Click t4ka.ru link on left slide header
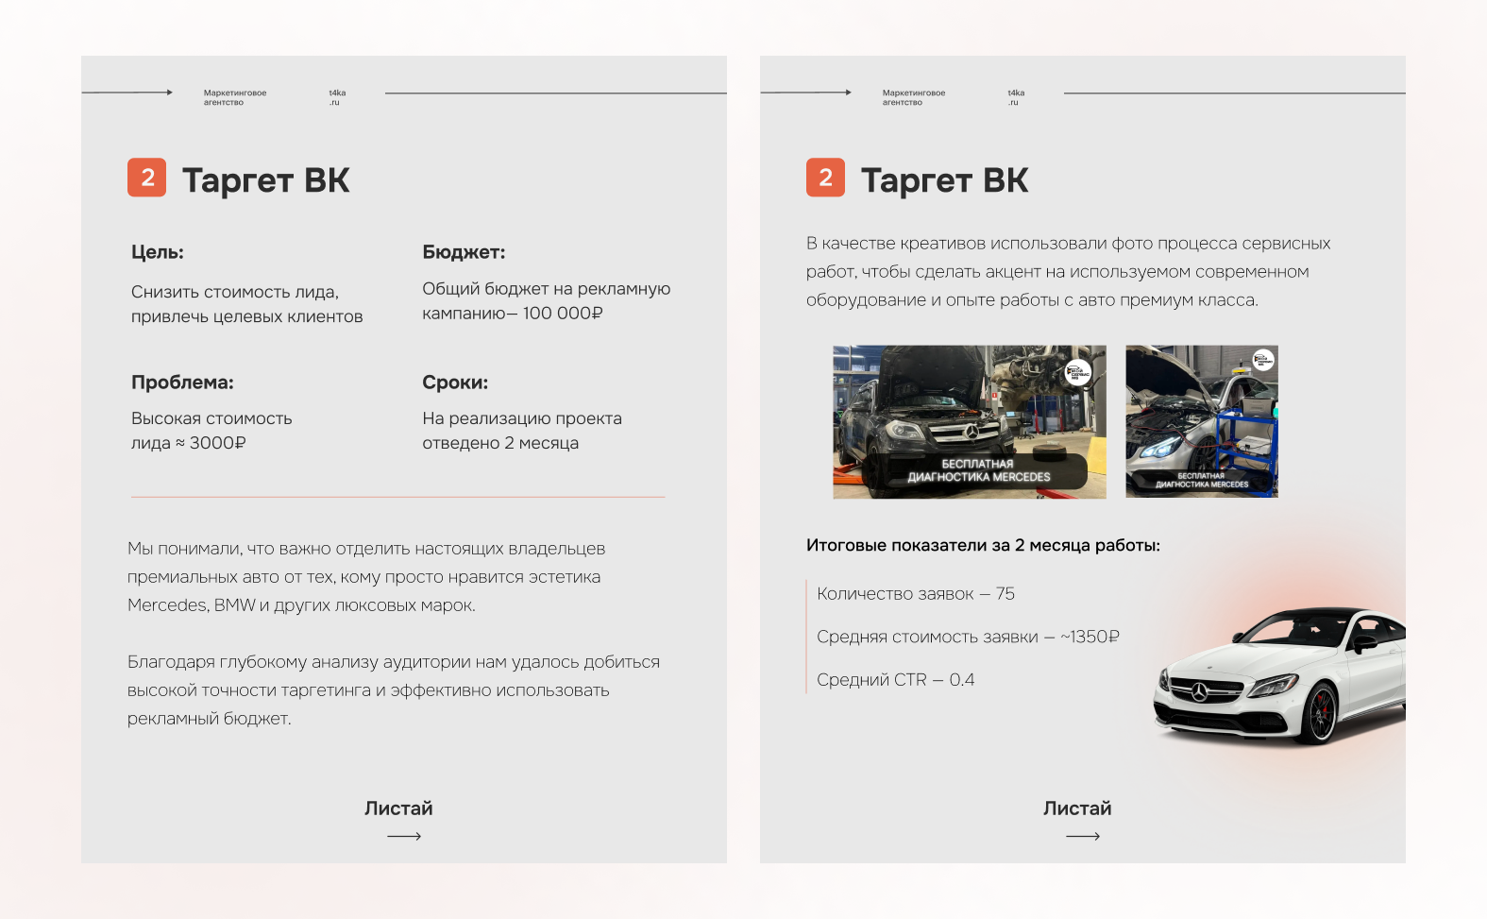Image resolution: width=1487 pixels, height=919 pixels. (x=337, y=97)
